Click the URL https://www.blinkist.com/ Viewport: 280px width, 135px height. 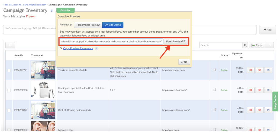click(x=176, y=110)
